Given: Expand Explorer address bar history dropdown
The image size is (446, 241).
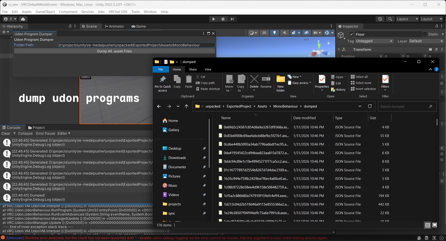Looking at the screenshot, I should tap(360, 106).
